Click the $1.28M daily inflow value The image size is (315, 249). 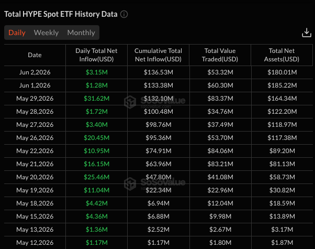97,85
